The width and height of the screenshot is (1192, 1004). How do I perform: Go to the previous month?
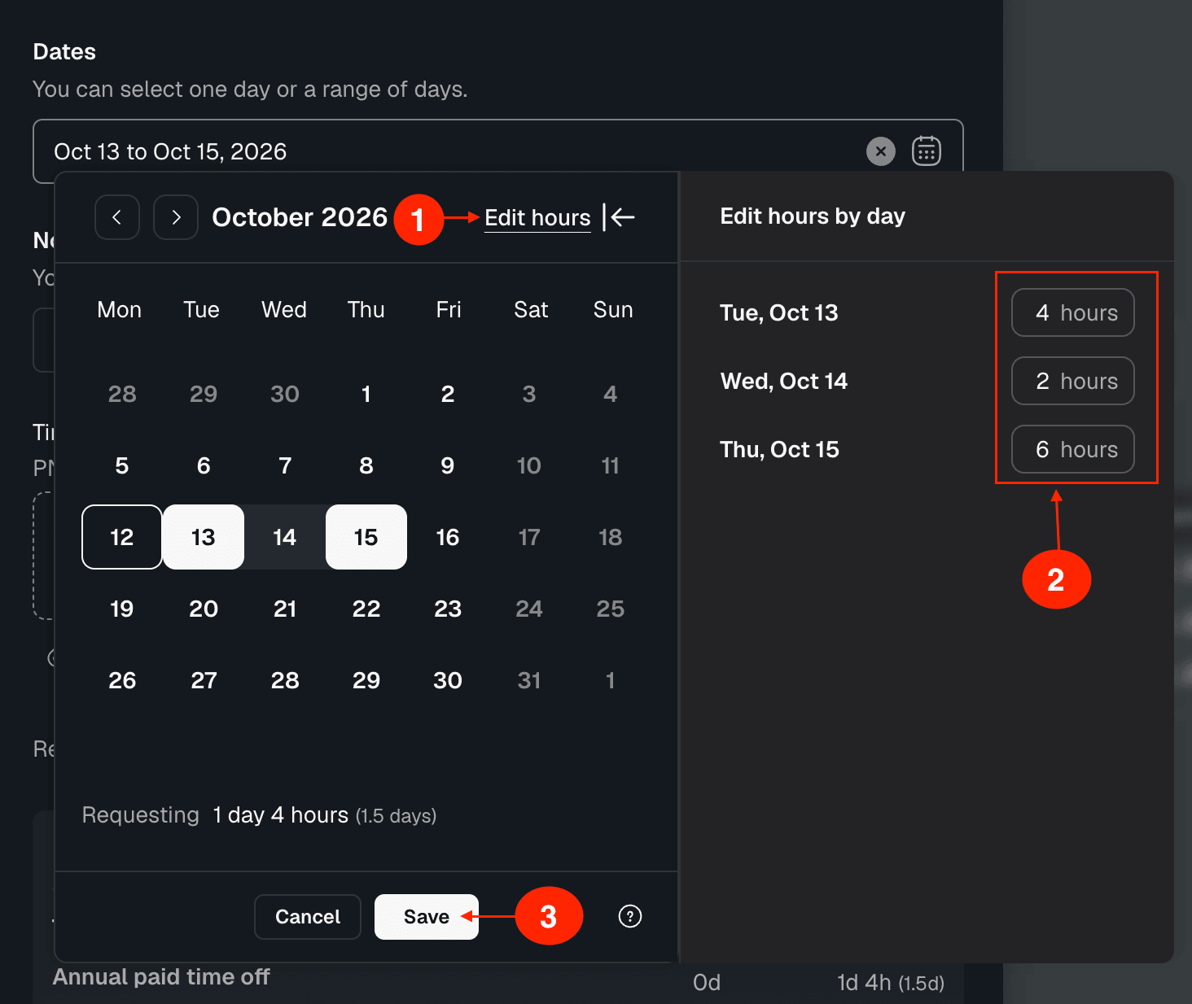117,217
